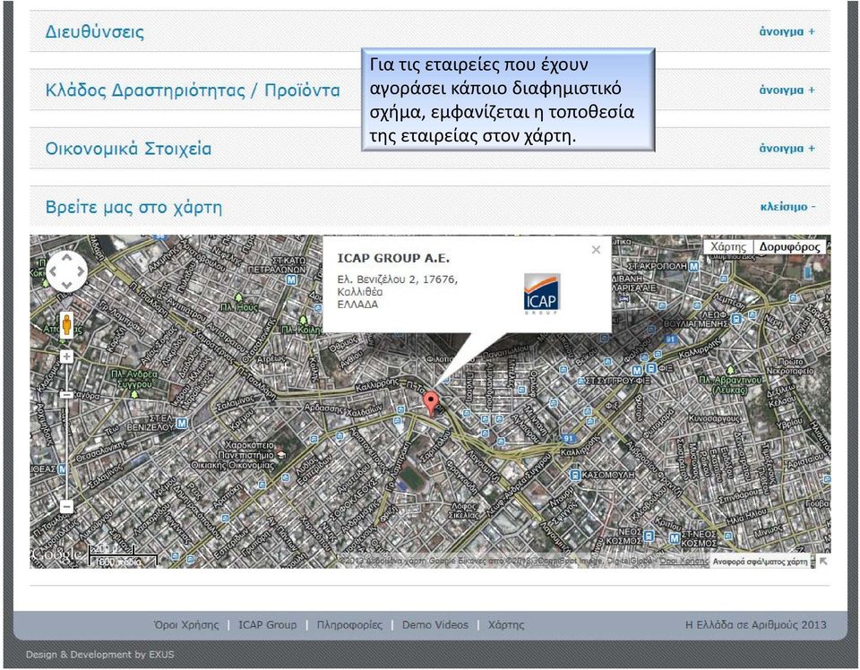Click the Πλ. Ηούς park tree icon
Screen dimensions: 860x670
tap(238, 297)
